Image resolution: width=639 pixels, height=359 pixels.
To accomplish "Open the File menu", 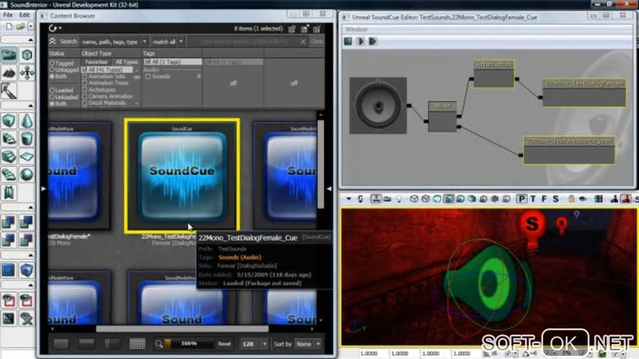I will pos(9,14).
